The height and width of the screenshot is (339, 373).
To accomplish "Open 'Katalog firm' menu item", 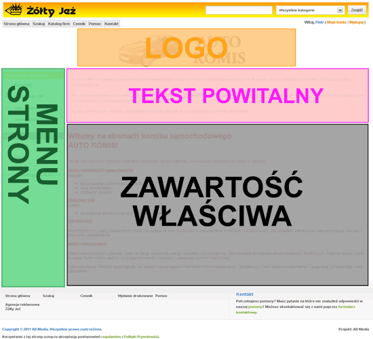I will tap(59, 24).
